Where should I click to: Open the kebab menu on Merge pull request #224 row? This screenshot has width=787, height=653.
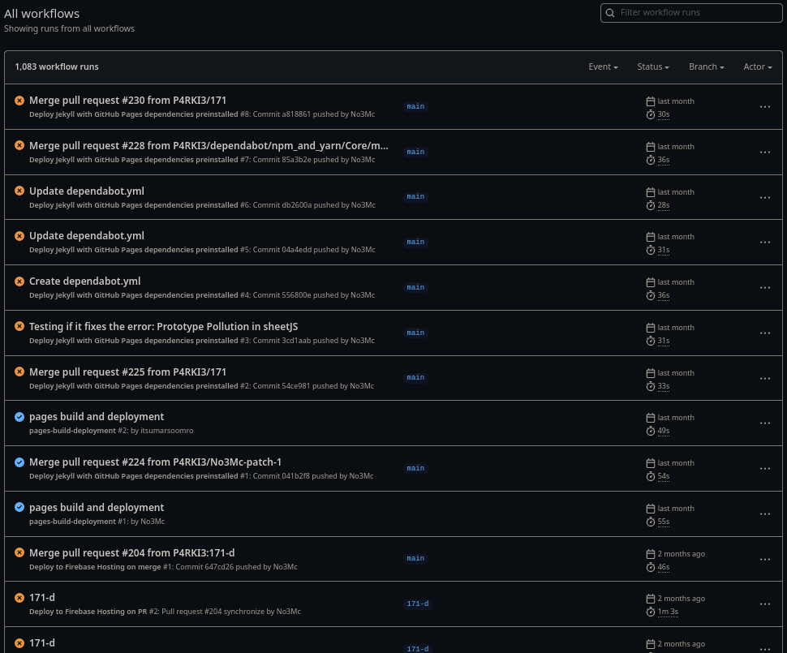pyautogui.click(x=764, y=468)
